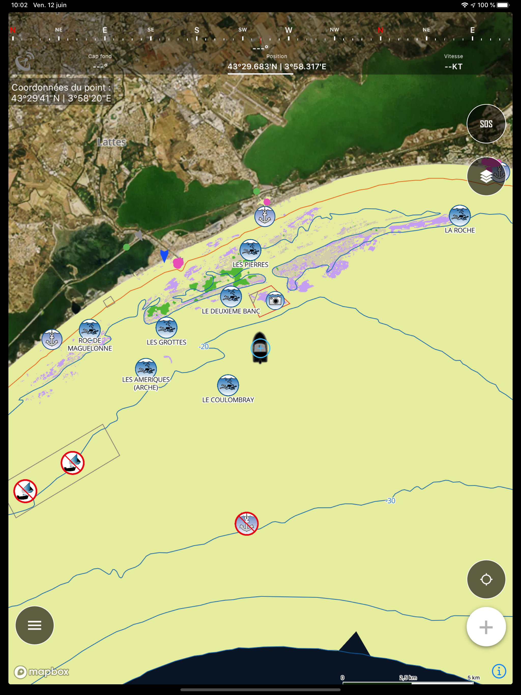Open the hamburger main menu
The image size is (521, 695).
tap(35, 625)
